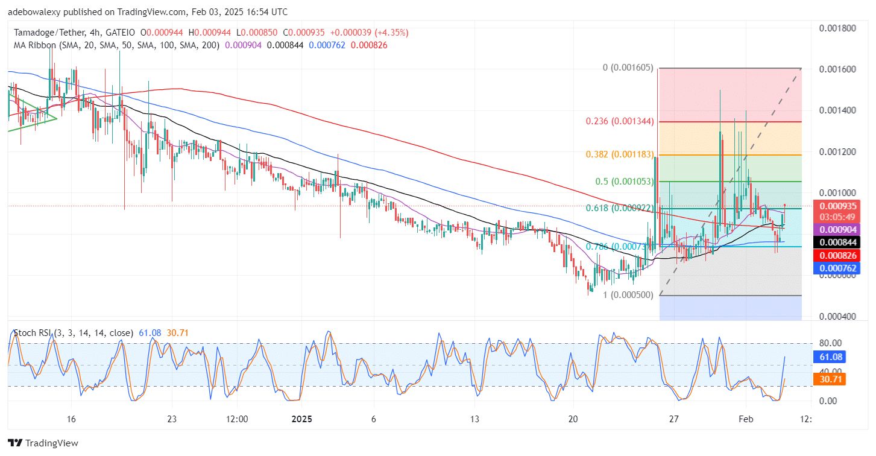The width and height of the screenshot is (876, 456).
Task: Click the Fibonacci 0.236 (0.001344) level label
Action: point(620,121)
